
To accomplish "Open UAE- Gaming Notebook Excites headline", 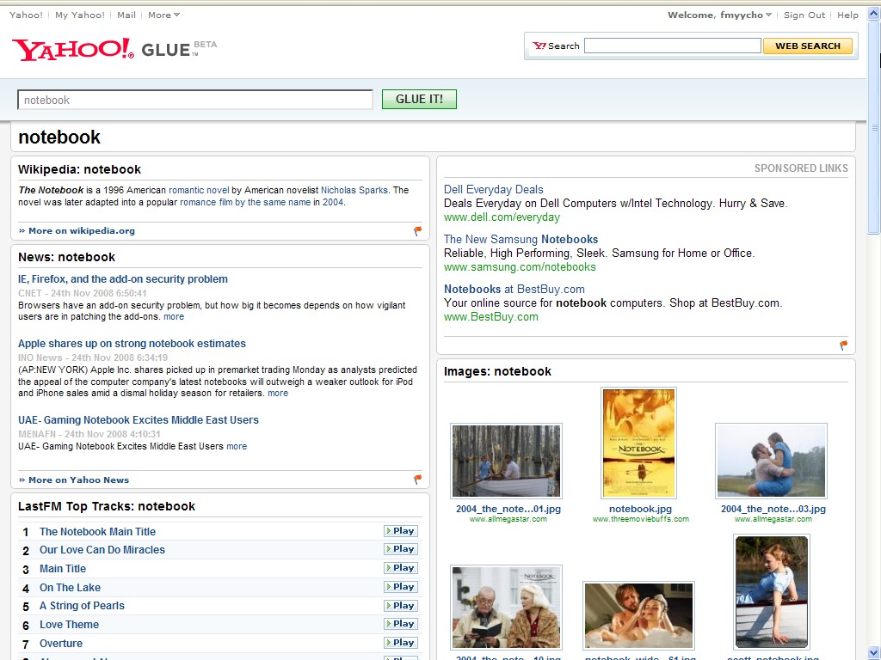I will coord(139,419).
